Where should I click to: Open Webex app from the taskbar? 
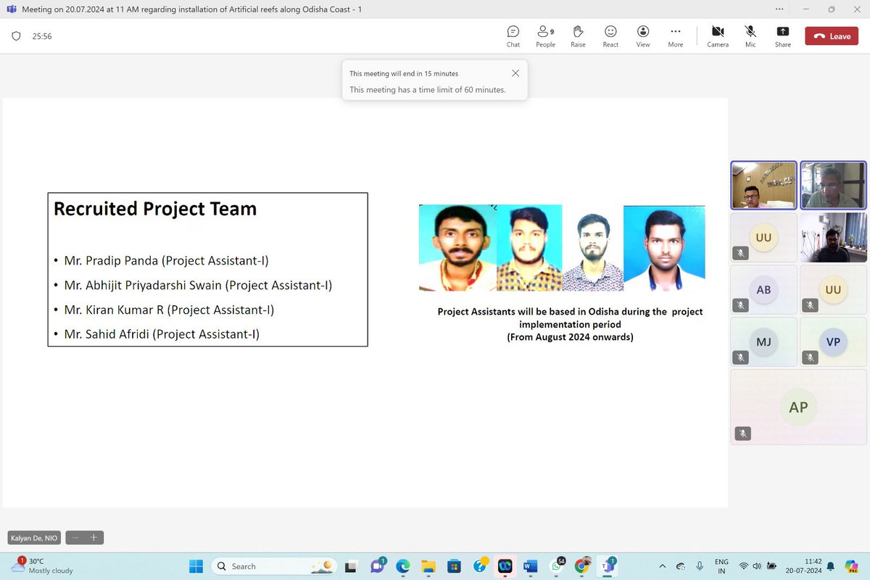coord(505,565)
